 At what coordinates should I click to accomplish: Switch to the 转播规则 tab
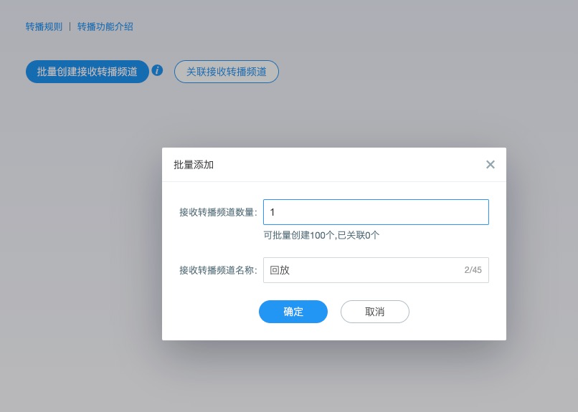pyautogui.click(x=44, y=27)
